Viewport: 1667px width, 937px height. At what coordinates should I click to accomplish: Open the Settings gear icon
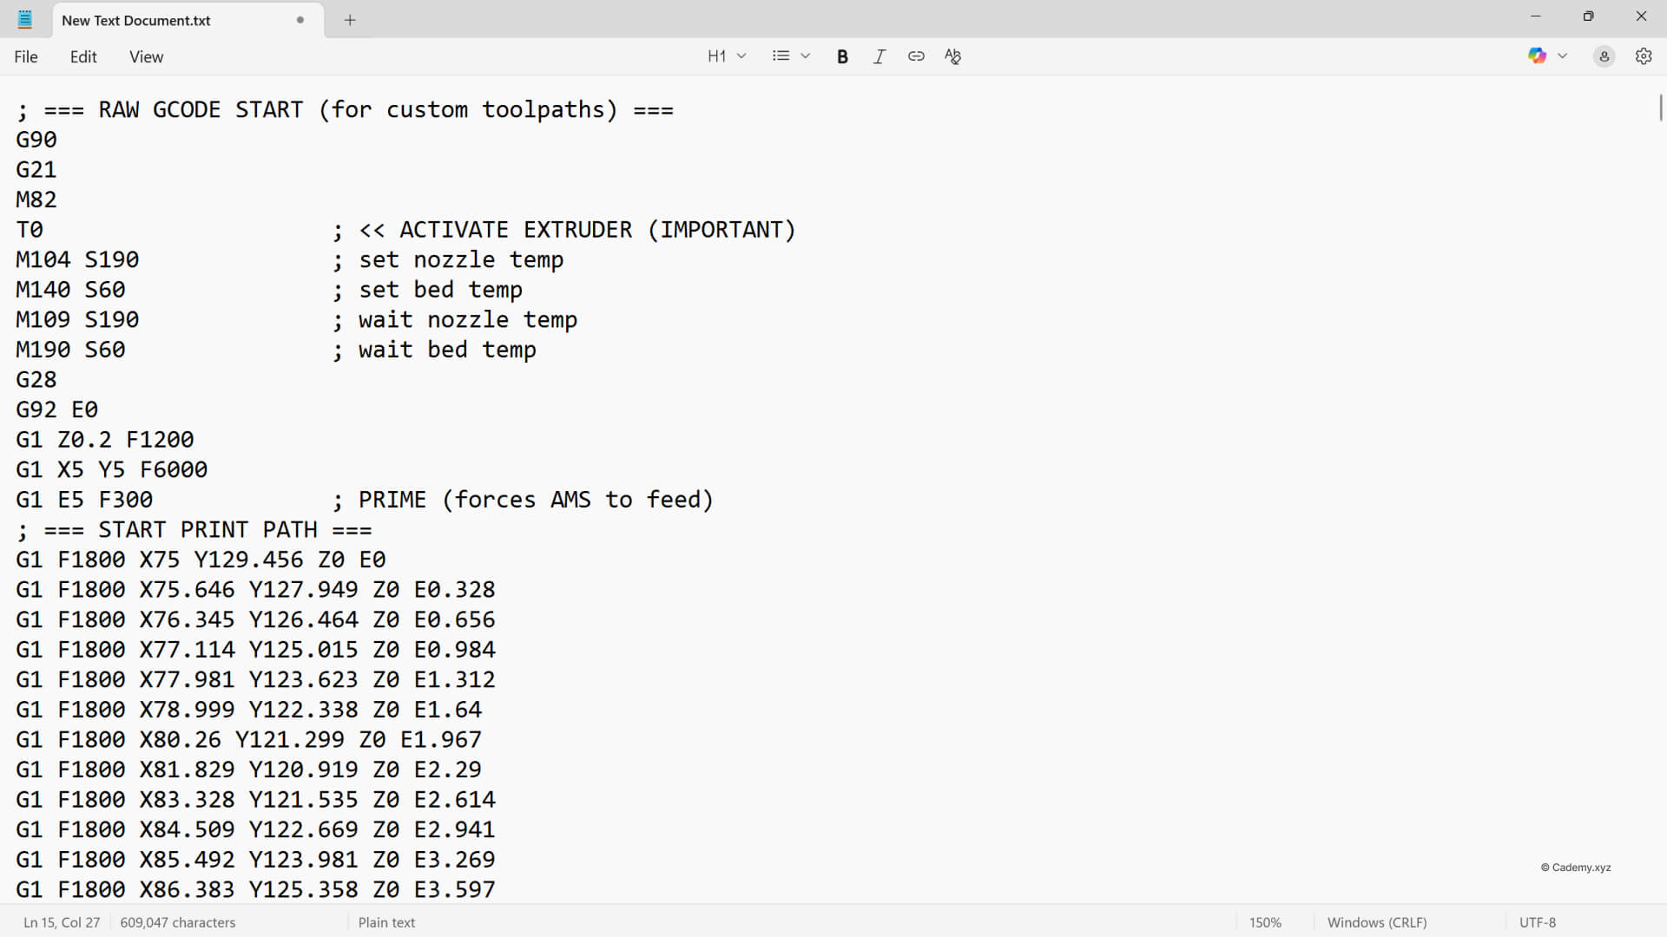[1643, 56]
